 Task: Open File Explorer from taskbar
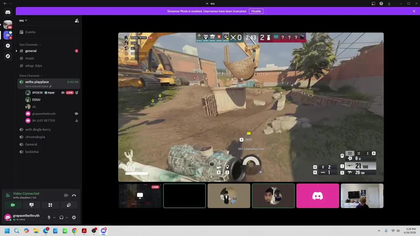pyautogui.click(x=36, y=231)
